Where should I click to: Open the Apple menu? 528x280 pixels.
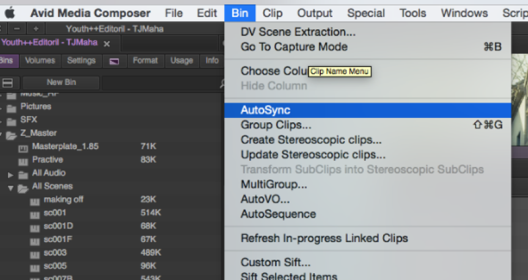10,13
